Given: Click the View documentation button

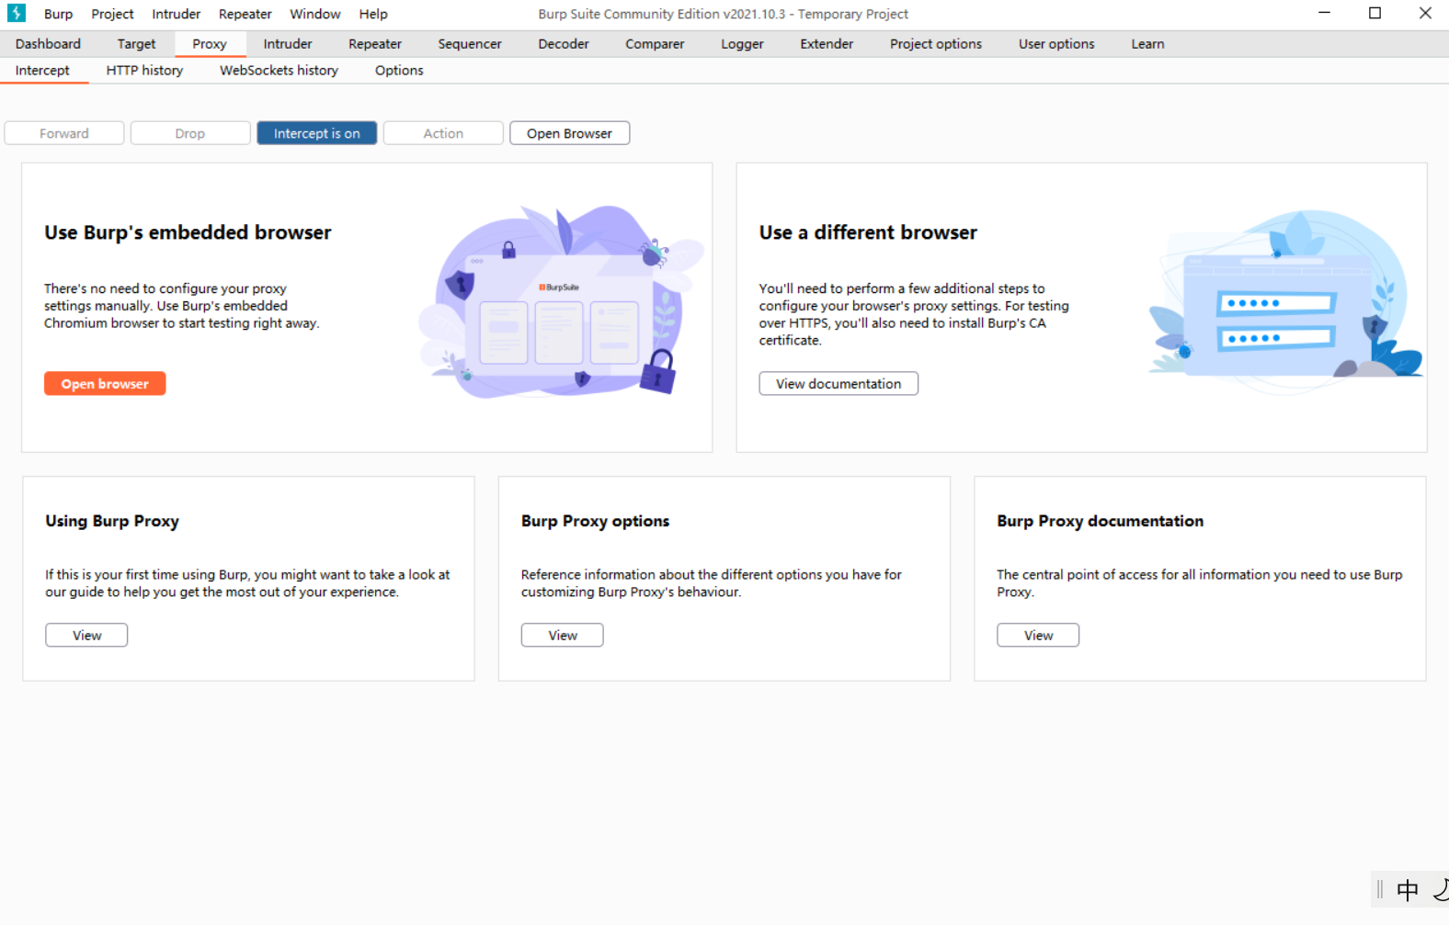Looking at the screenshot, I should click(x=839, y=384).
